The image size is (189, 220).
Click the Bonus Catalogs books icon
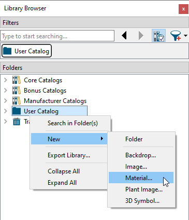tap(17, 91)
